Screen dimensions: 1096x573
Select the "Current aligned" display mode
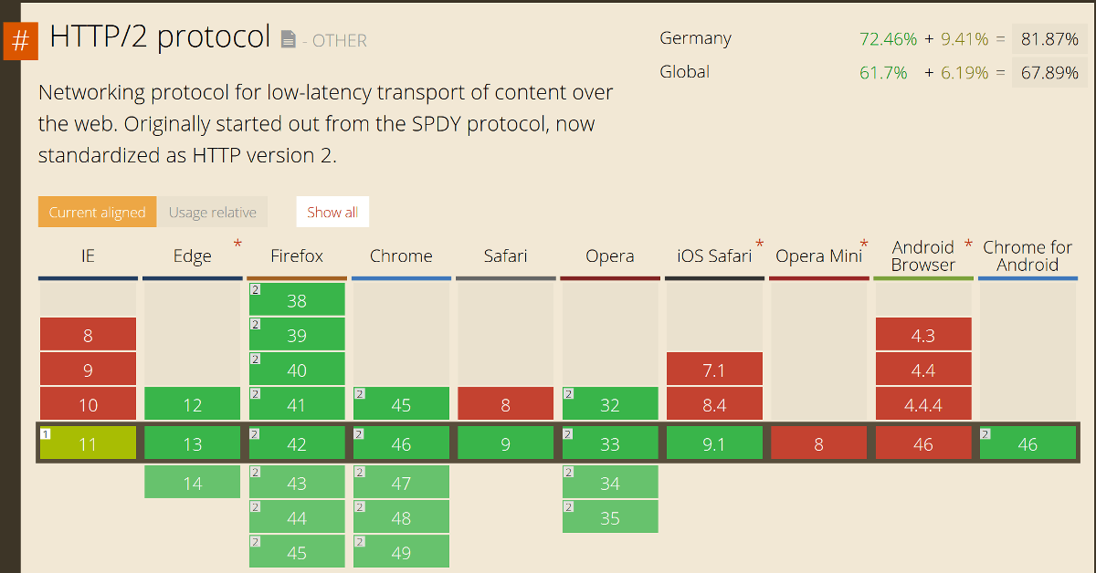tap(97, 211)
